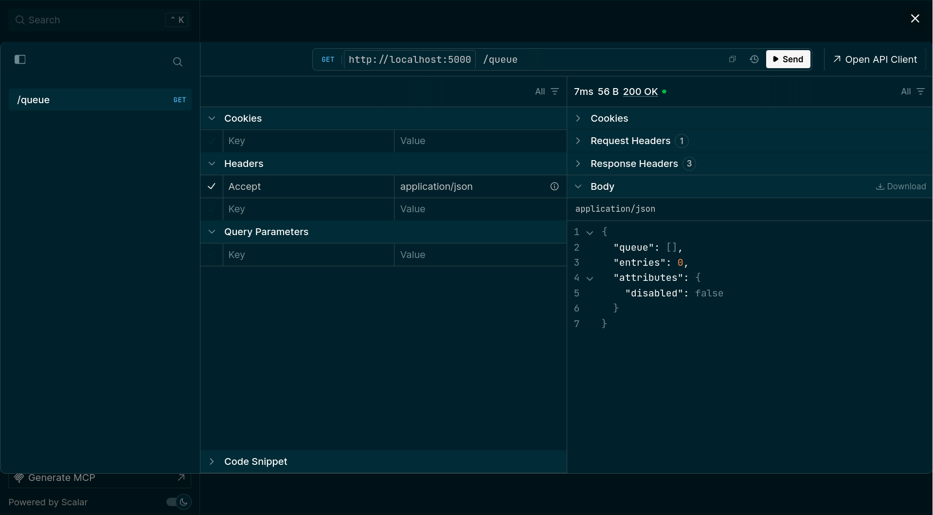The width and height of the screenshot is (933, 515).
Task: Open the response sections filter icon
Action: point(920,92)
